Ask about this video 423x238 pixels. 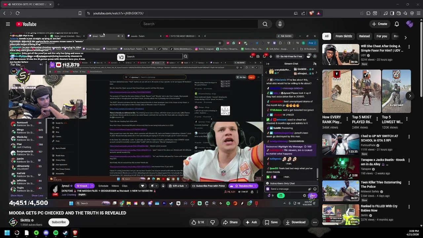click(x=251, y=222)
